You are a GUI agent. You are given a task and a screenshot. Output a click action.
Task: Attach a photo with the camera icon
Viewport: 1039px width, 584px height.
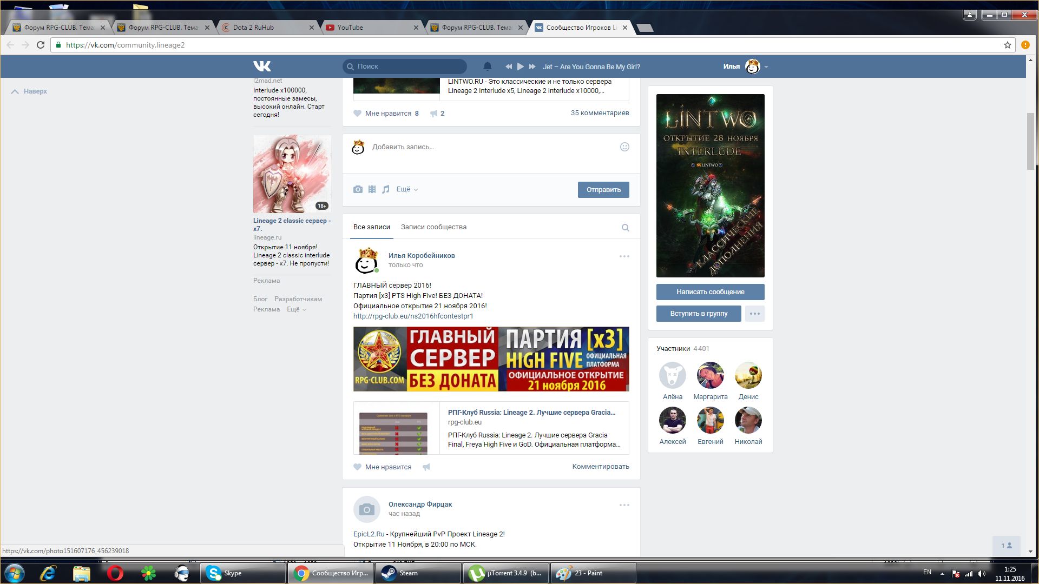pos(358,189)
